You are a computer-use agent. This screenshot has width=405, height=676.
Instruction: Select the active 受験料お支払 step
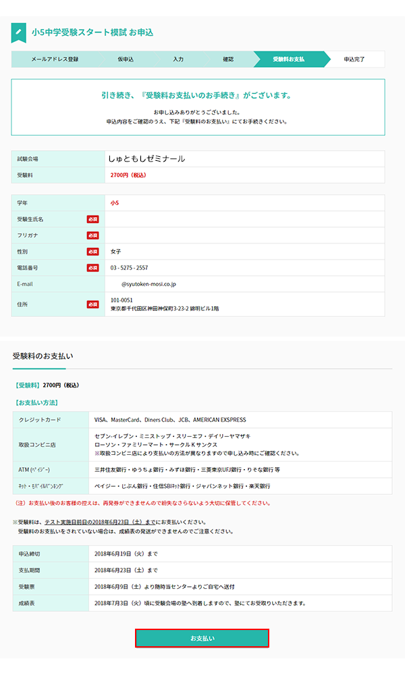coord(288,59)
